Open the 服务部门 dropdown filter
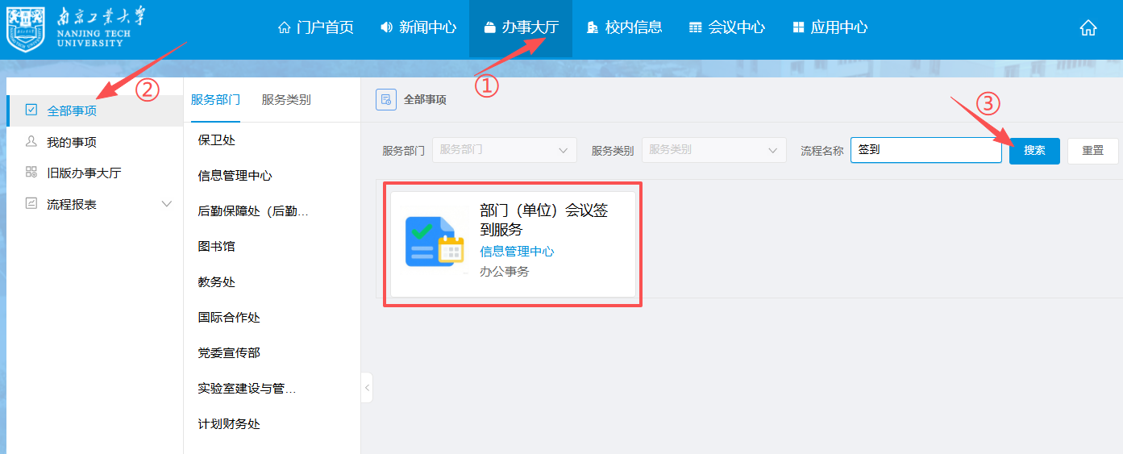Screen dimensions: 1123x454 pyautogui.click(x=504, y=150)
